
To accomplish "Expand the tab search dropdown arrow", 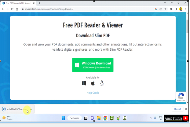I will [x=165, y=3].
